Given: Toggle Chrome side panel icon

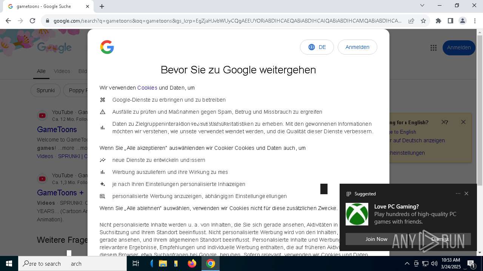Looking at the screenshot, I should click(451, 21).
